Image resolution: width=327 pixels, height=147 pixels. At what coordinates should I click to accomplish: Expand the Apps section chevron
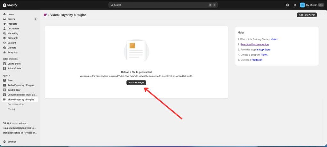[x=9, y=75]
